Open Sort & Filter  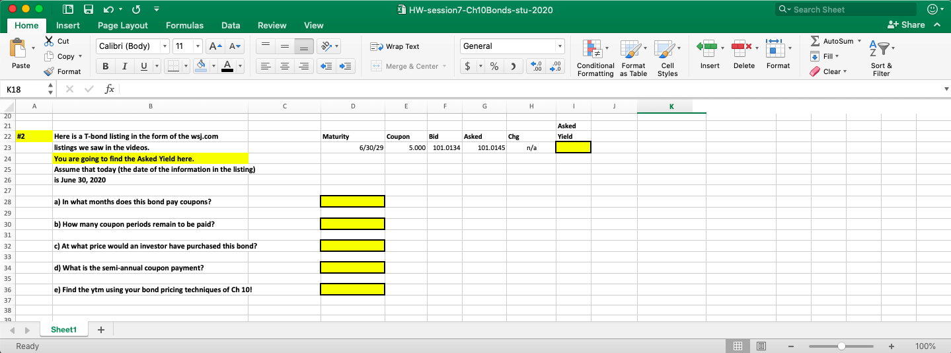[881, 58]
